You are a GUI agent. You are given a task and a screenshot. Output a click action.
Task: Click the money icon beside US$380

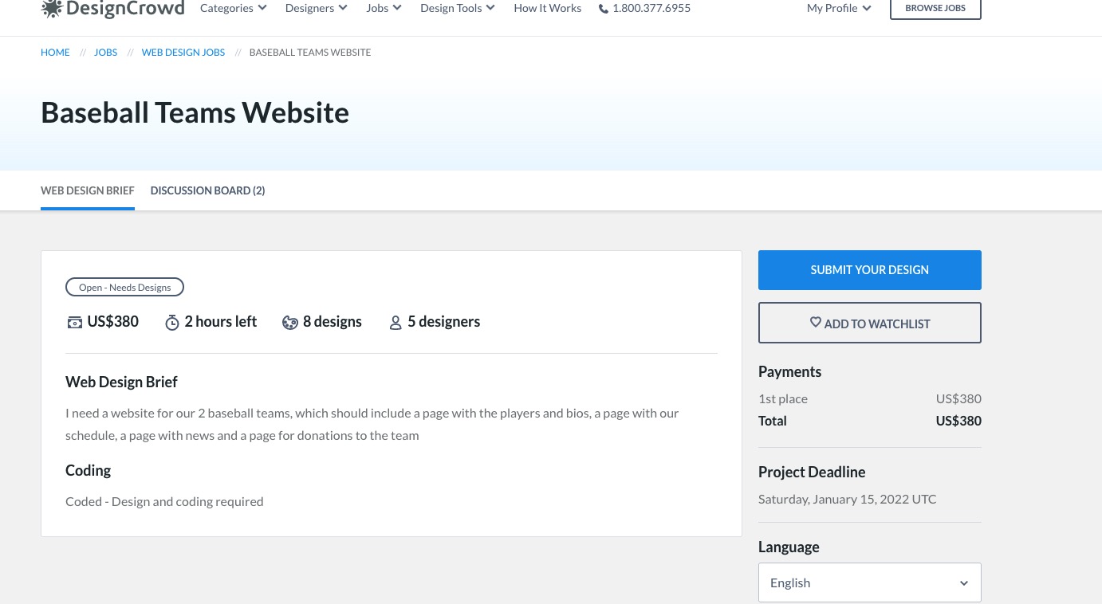coord(74,323)
